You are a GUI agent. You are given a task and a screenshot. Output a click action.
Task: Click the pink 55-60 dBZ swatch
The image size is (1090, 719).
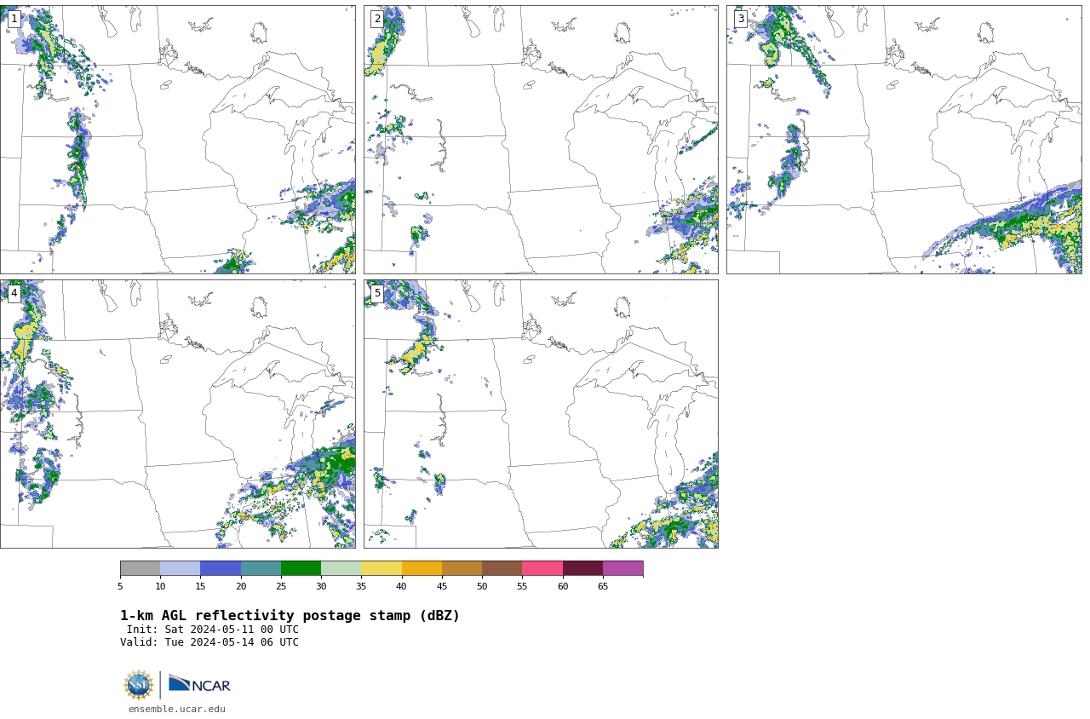pyautogui.click(x=542, y=568)
